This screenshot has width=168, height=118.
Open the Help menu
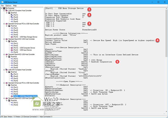coord(15,6)
